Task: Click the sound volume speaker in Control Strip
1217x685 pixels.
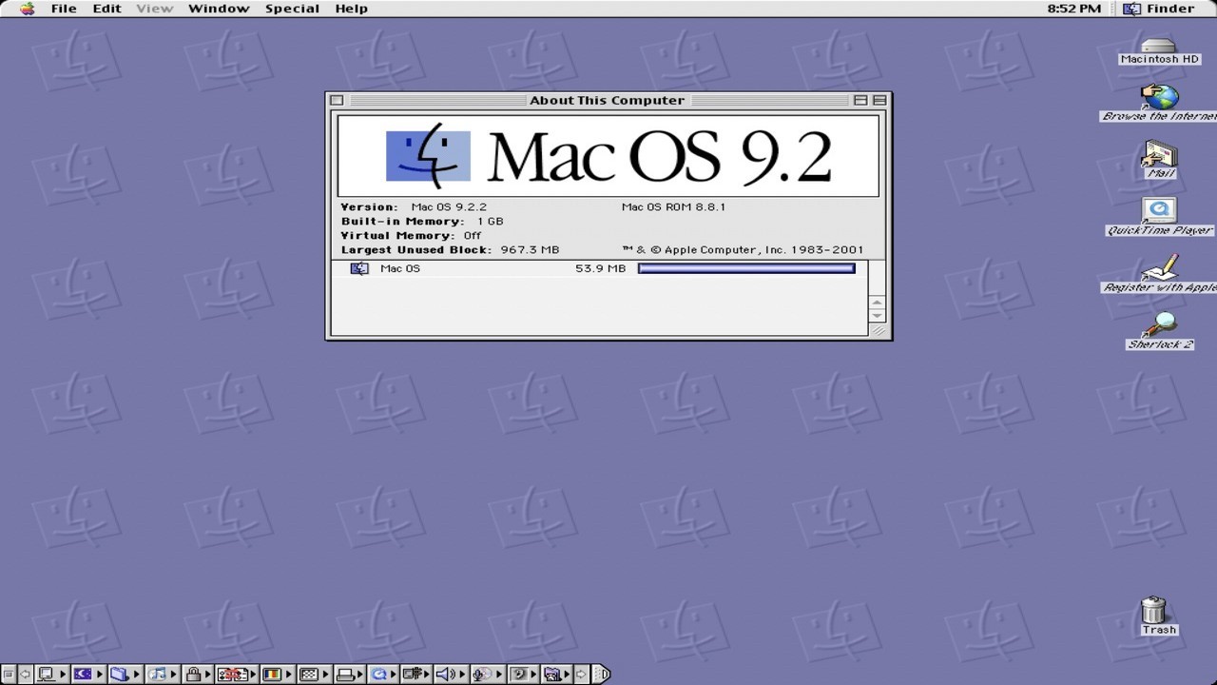Action: click(445, 674)
